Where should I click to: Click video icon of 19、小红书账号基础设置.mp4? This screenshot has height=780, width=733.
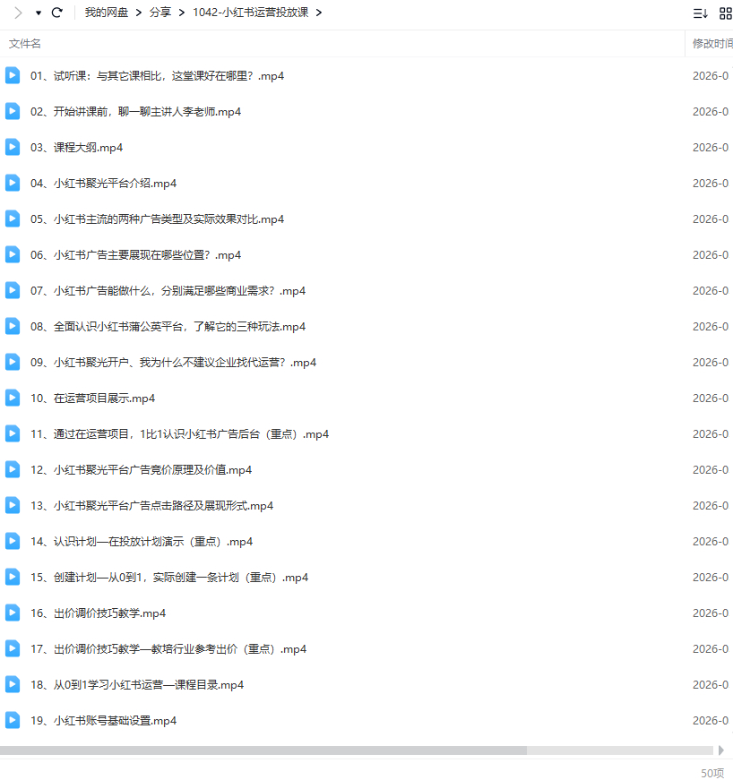click(x=13, y=720)
